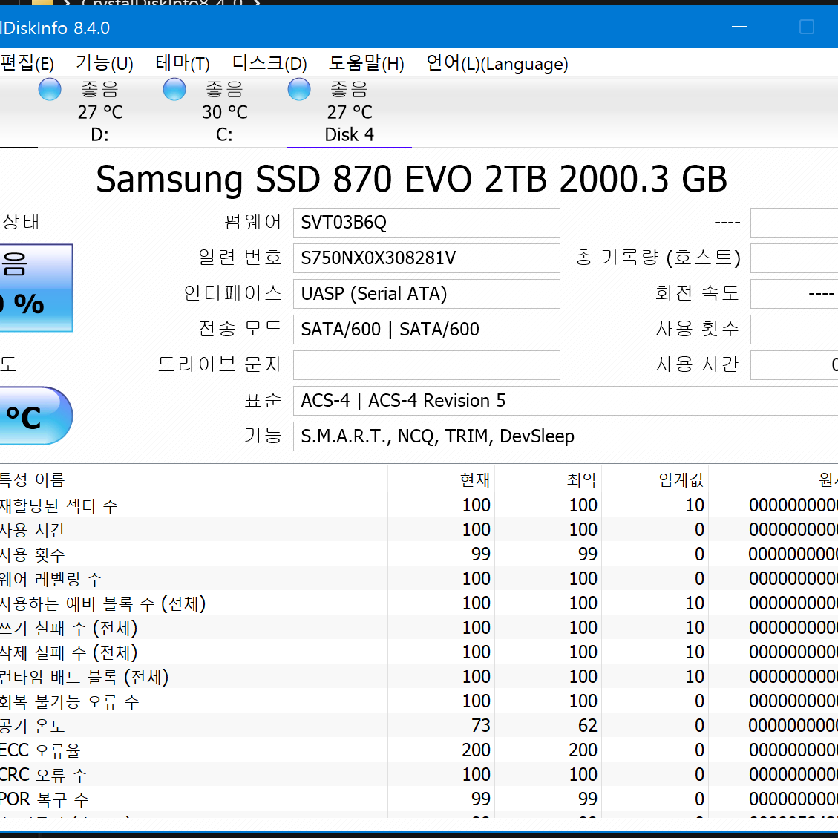838x838 pixels.
Task: Click the 사용 횟수 value field in info panel
Action: (794, 330)
